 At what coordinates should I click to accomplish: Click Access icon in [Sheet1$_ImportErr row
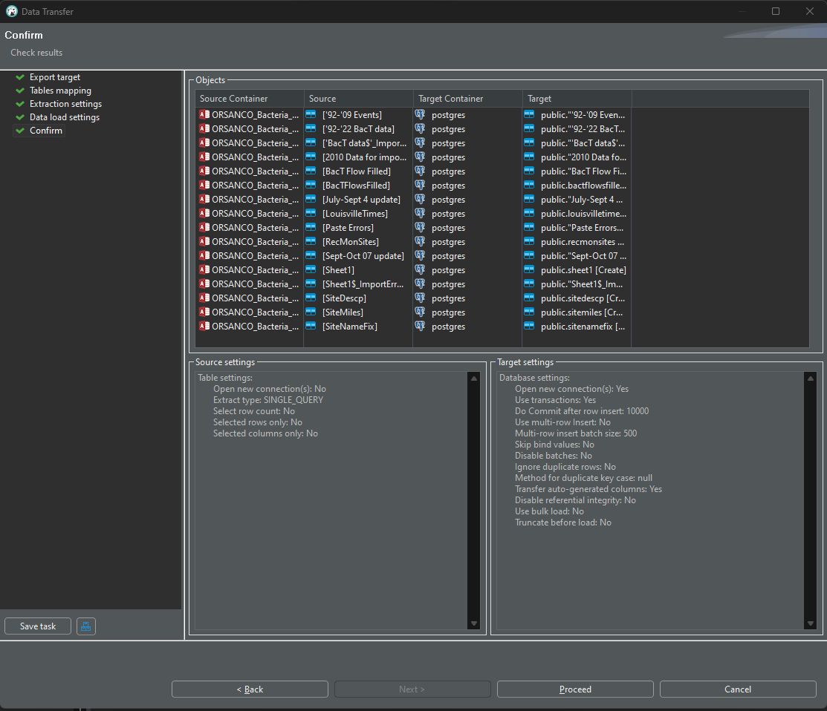click(x=204, y=284)
